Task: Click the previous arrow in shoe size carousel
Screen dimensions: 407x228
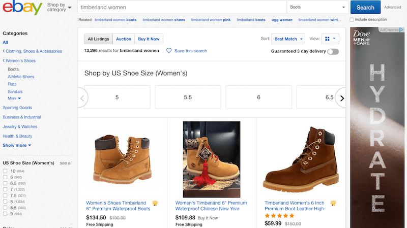Action: 82,98
